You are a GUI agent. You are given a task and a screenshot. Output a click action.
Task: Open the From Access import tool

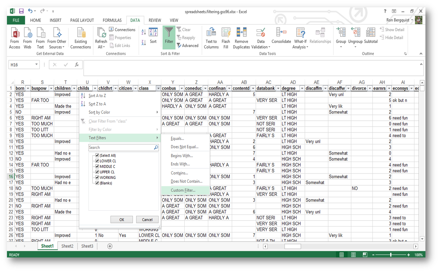coord(15,37)
